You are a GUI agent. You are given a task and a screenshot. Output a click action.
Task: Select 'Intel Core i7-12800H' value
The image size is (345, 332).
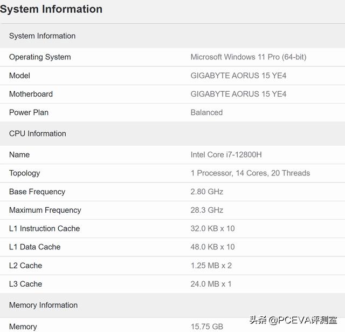click(226, 154)
